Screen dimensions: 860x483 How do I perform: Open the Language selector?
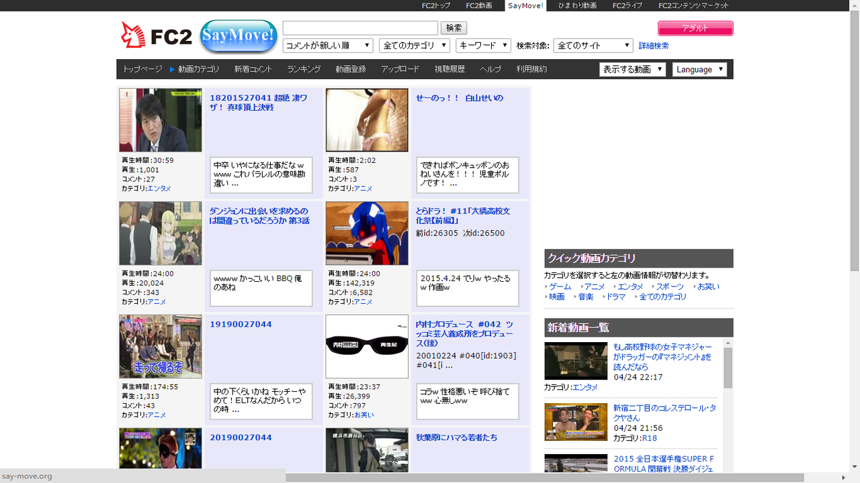coord(699,68)
